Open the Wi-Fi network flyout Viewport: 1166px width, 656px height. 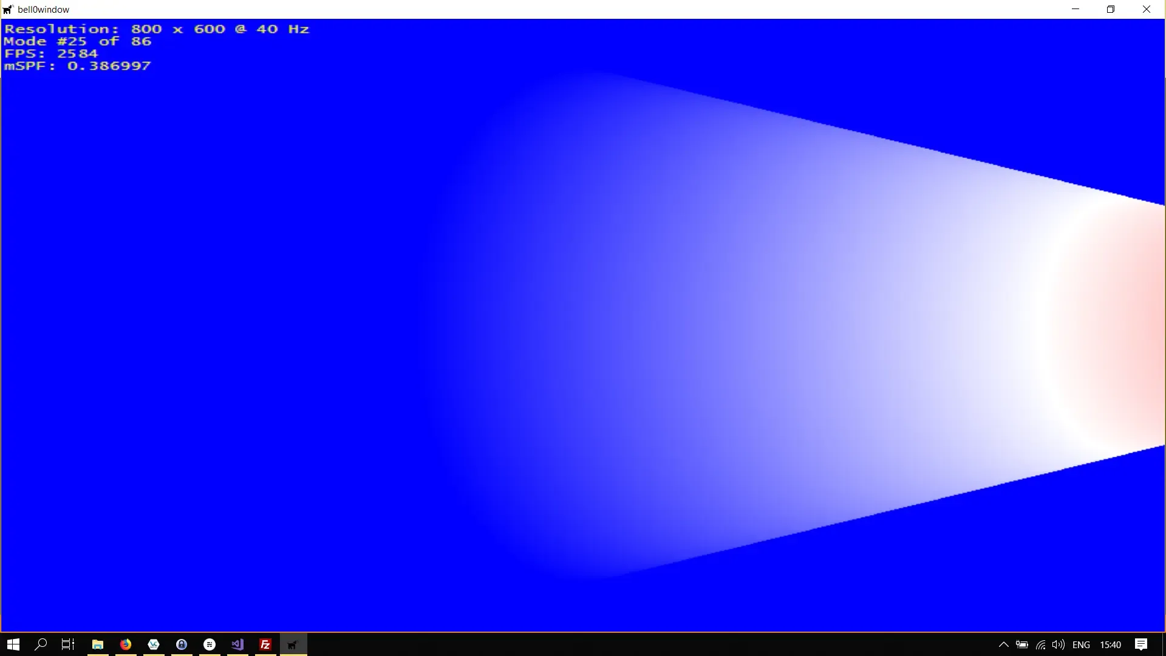tap(1040, 645)
